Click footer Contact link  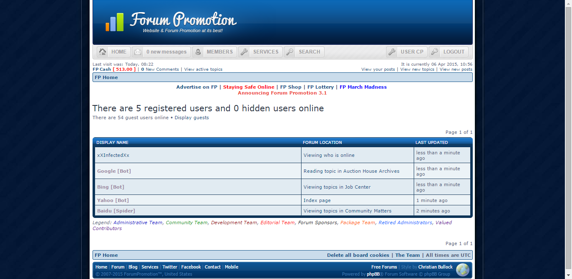point(213,267)
